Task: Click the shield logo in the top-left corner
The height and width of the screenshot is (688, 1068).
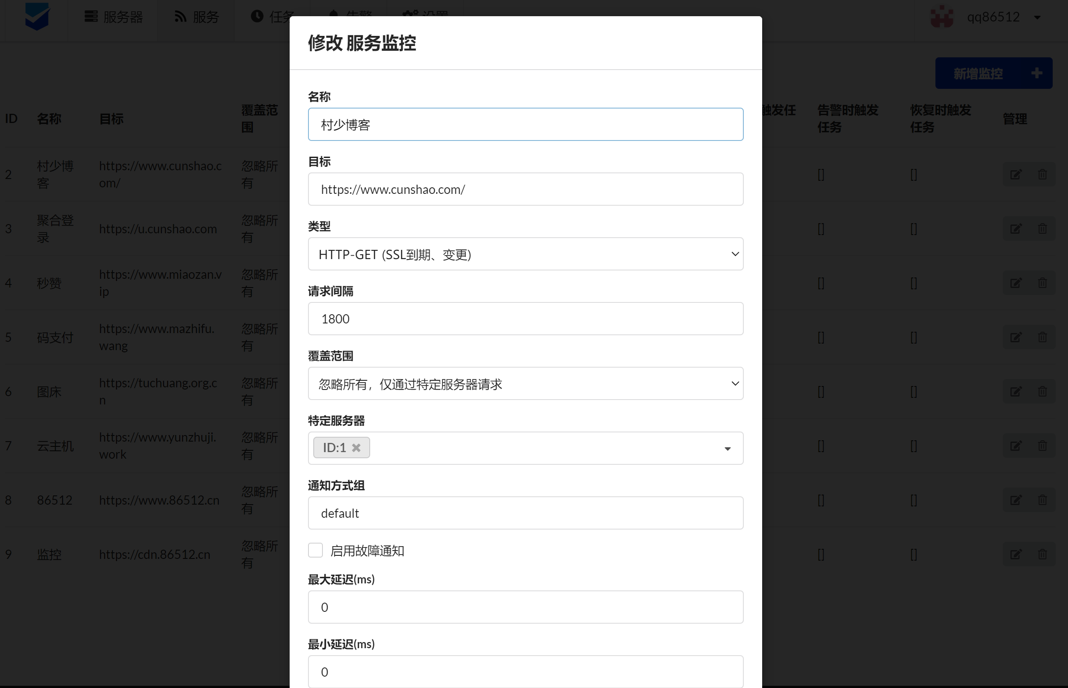Action: click(37, 17)
